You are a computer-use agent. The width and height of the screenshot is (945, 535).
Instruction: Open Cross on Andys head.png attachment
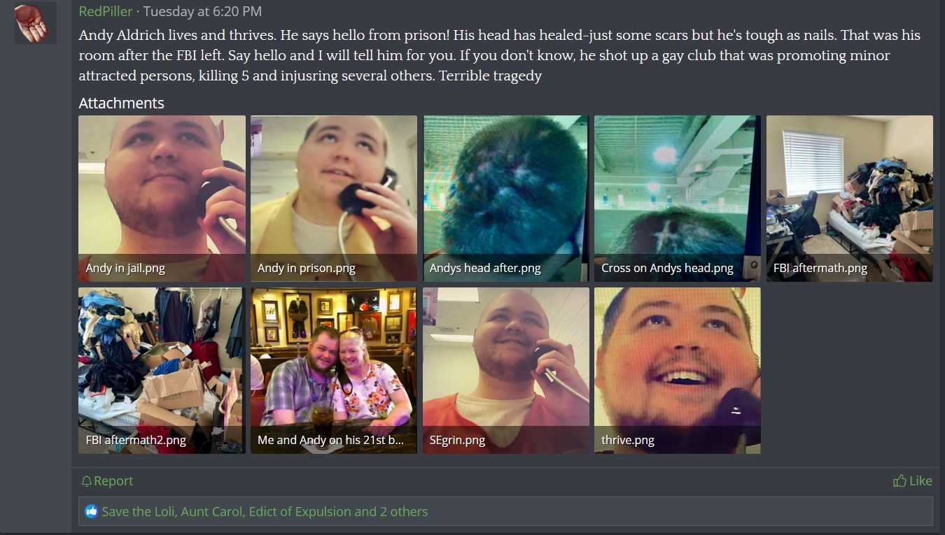coord(677,199)
